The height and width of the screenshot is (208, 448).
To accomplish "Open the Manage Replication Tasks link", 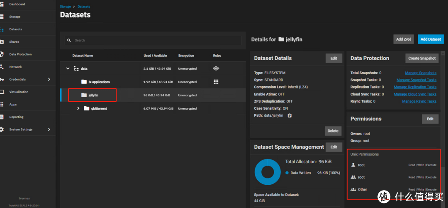I will (x=415, y=87).
